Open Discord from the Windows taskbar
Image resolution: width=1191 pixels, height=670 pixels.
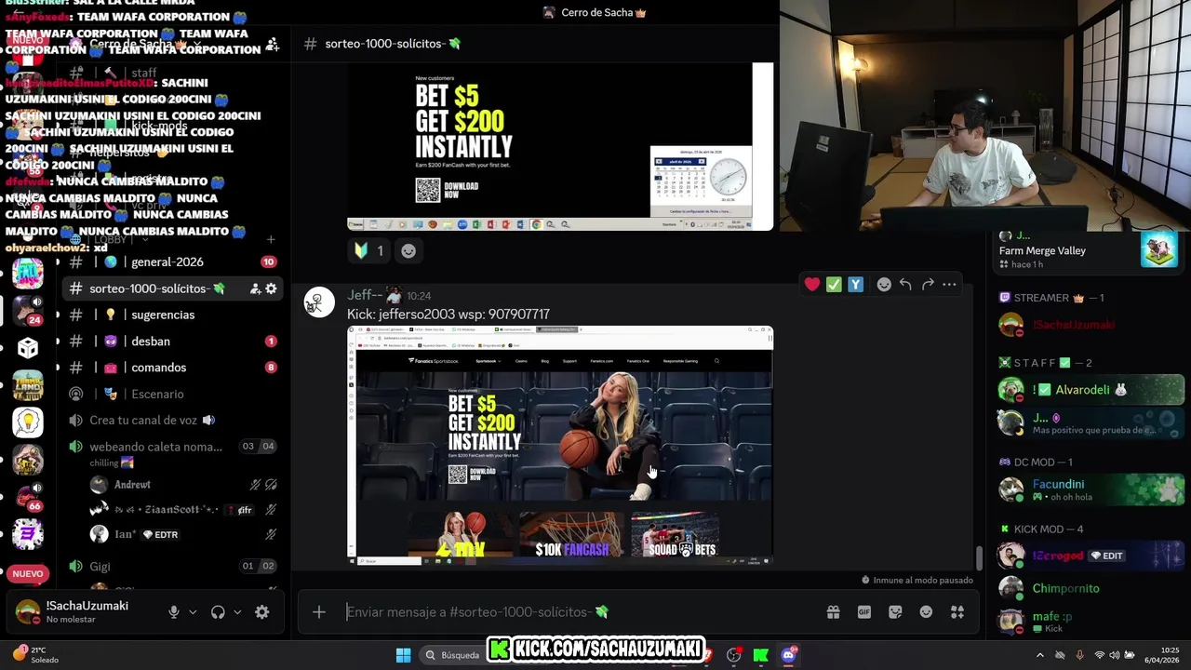coord(788,655)
